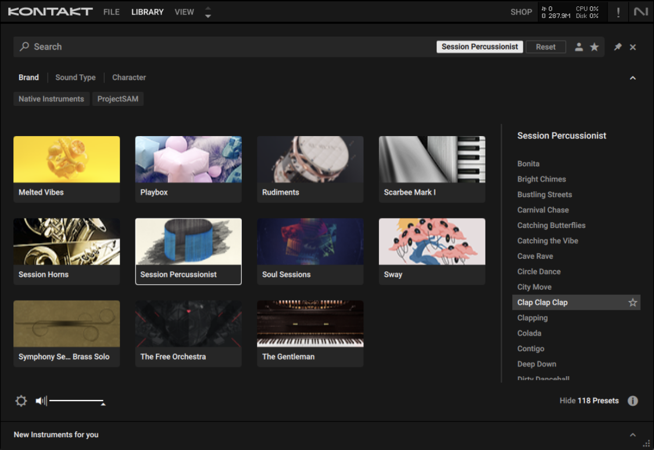This screenshot has height=450, width=654.
Task: Favorite the Clap Clap Clap preset star
Action: [632, 302]
